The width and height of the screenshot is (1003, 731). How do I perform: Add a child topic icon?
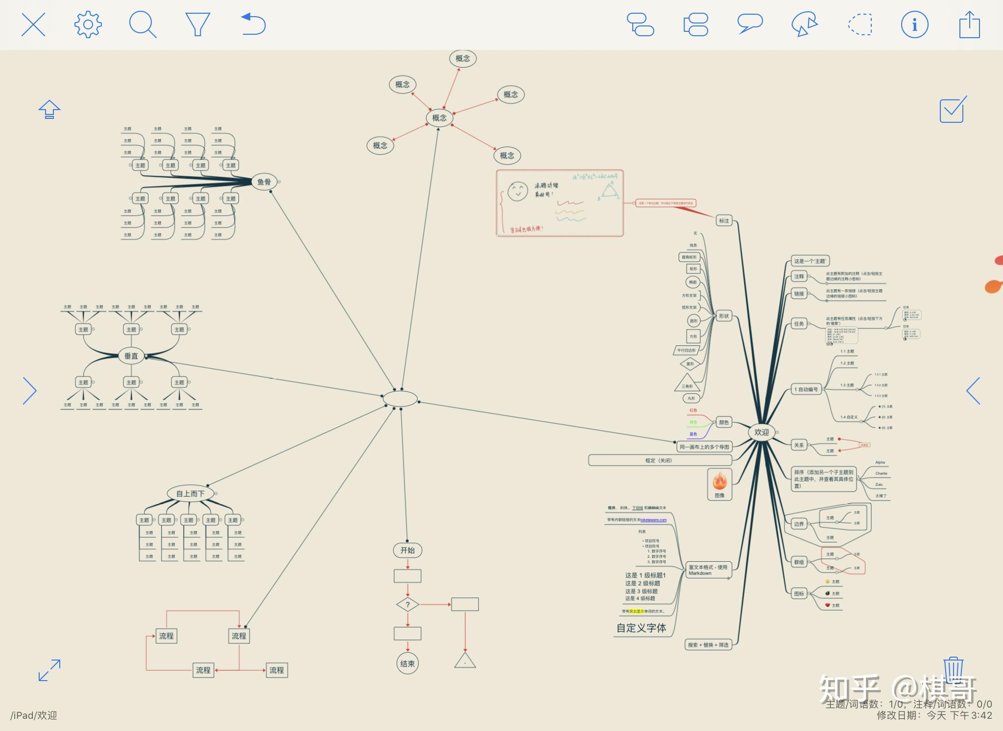641,24
